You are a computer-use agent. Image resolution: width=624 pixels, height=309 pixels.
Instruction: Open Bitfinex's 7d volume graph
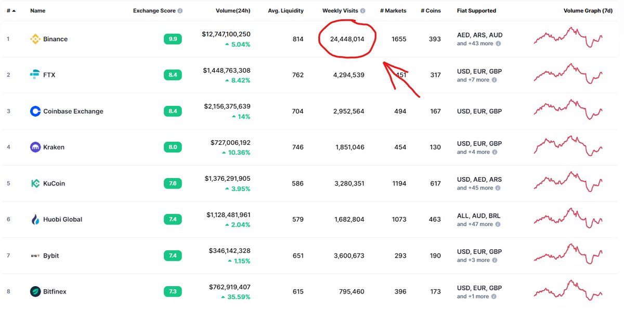tap(568, 290)
